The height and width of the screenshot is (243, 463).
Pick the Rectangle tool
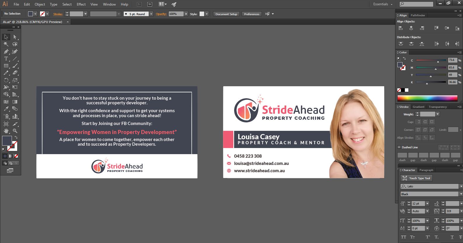click(6, 66)
